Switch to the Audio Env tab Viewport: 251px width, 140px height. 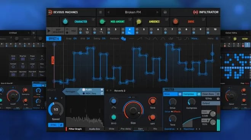tap(94, 129)
